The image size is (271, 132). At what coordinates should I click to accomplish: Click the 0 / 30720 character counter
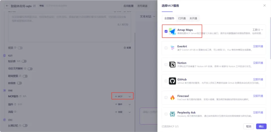(123, 25)
